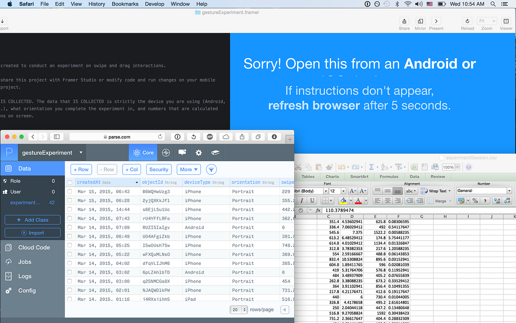
Task: Open the Develop menu in menu bar
Action: coord(155,4)
